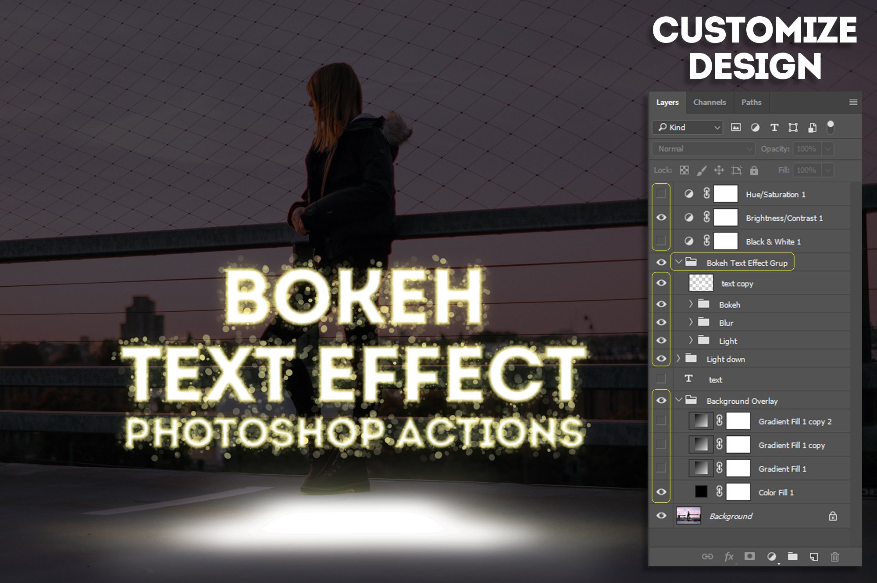Collapse the Bokeh Text Effect Grup group
Image resolution: width=877 pixels, height=583 pixels.
pyautogui.click(x=679, y=262)
